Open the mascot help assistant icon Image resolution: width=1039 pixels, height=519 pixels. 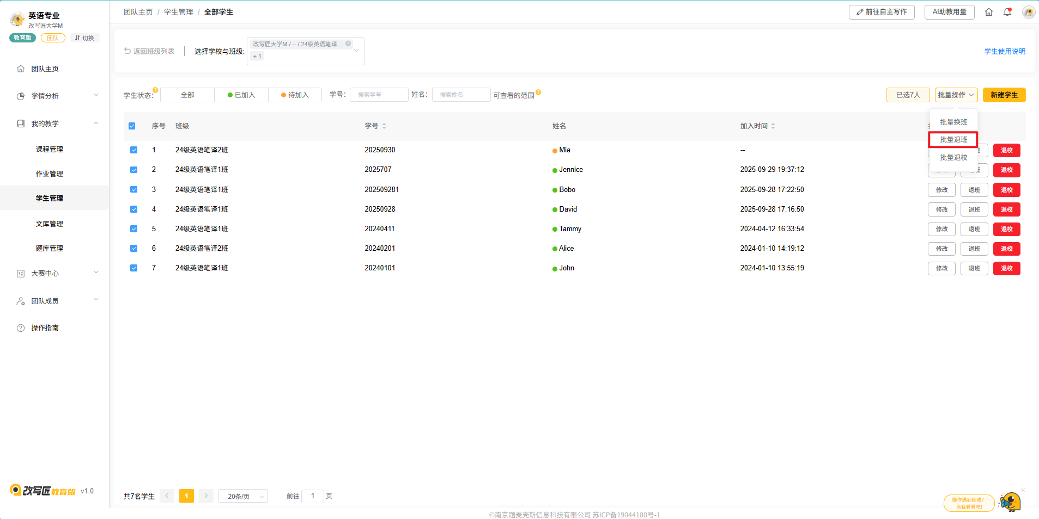click(1010, 502)
